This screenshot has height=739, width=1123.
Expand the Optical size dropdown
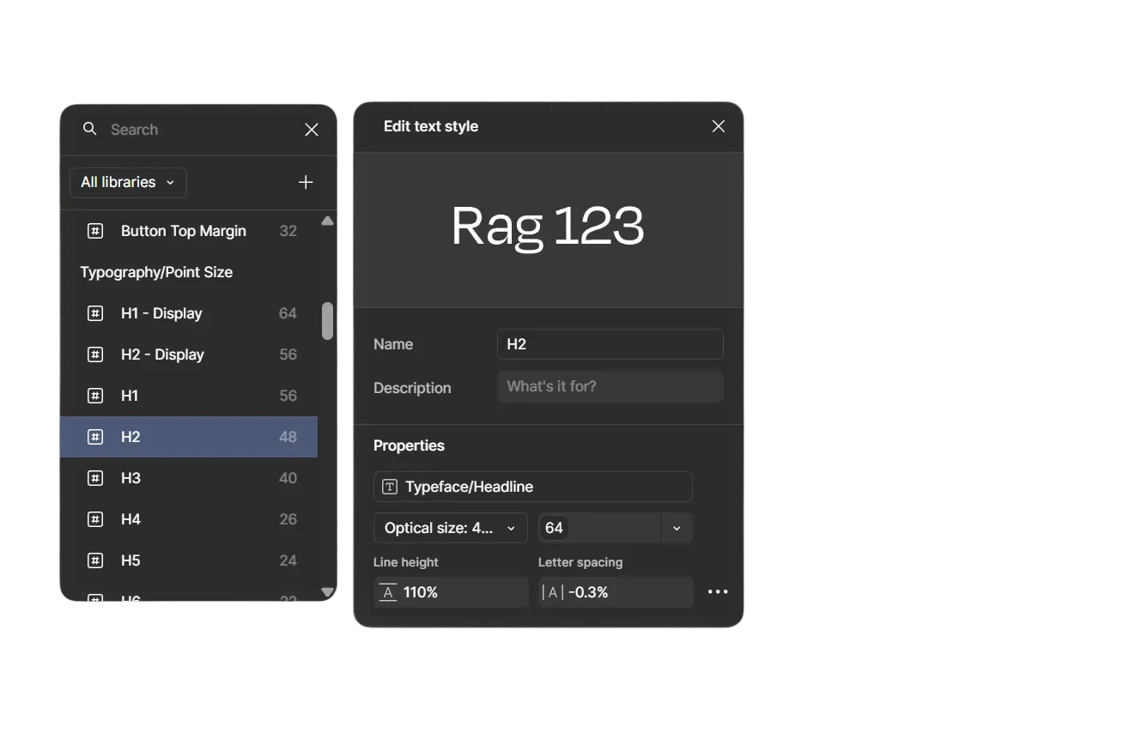(450, 528)
